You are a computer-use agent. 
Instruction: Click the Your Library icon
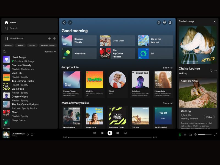(6, 38)
